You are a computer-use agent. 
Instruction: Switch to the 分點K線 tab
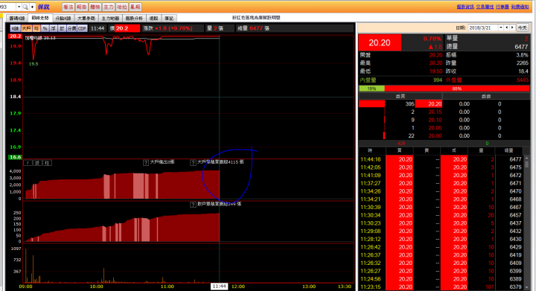click(63, 18)
